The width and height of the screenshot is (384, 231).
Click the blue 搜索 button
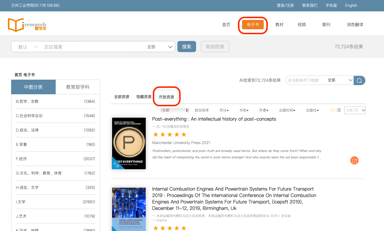coord(186,47)
